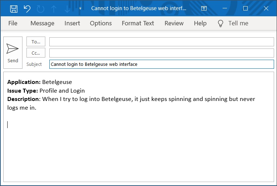277x186 pixels.
Task: Click the Tell me lightbulb search box
Action: tap(233, 23)
